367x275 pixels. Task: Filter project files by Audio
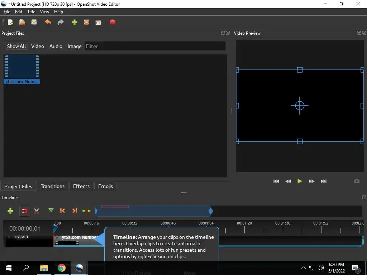pyautogui.click(x=56, y=46)
